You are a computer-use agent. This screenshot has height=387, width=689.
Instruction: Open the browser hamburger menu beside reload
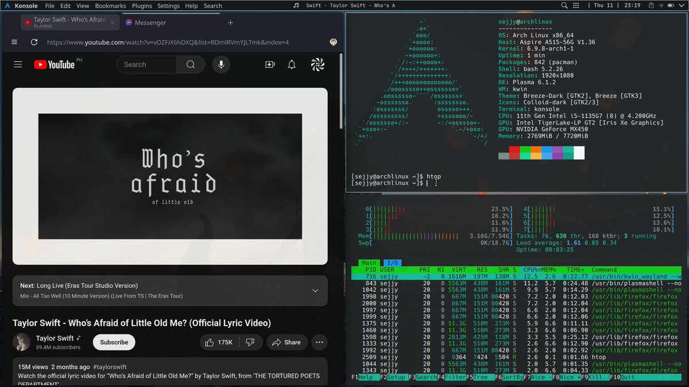pos(14,42)
